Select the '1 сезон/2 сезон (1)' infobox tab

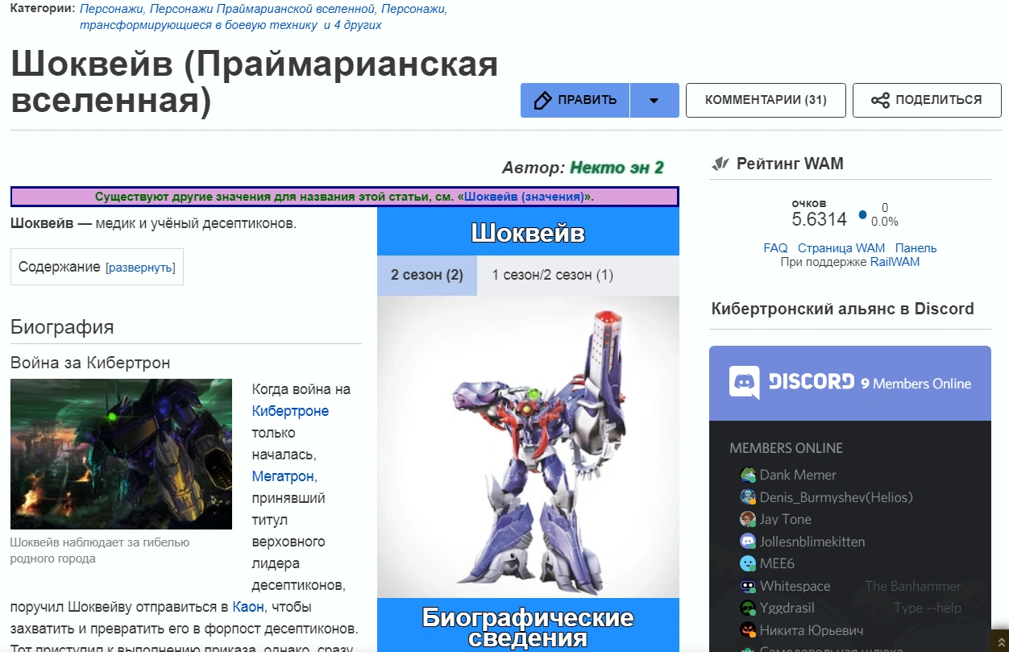(x=553, y=275)
